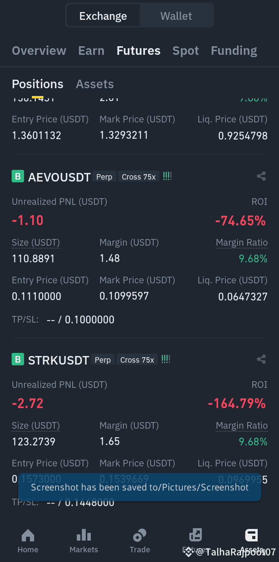Tap the green B badge beside STRKUSDT
The width and height of the screenshot is (279, 562).
point(18,360)
